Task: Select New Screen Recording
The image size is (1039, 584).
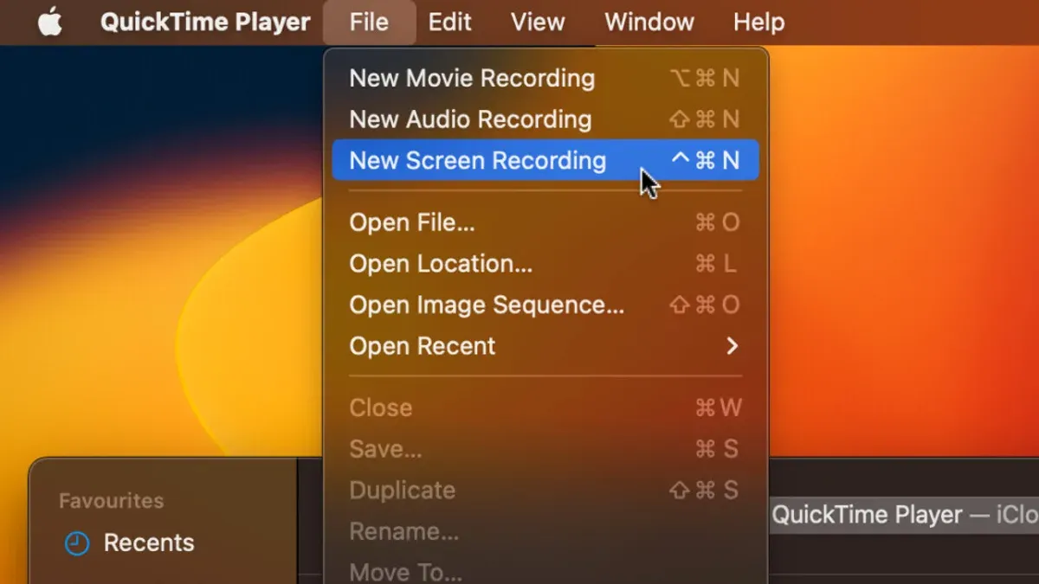Action: tap(545, 160)
